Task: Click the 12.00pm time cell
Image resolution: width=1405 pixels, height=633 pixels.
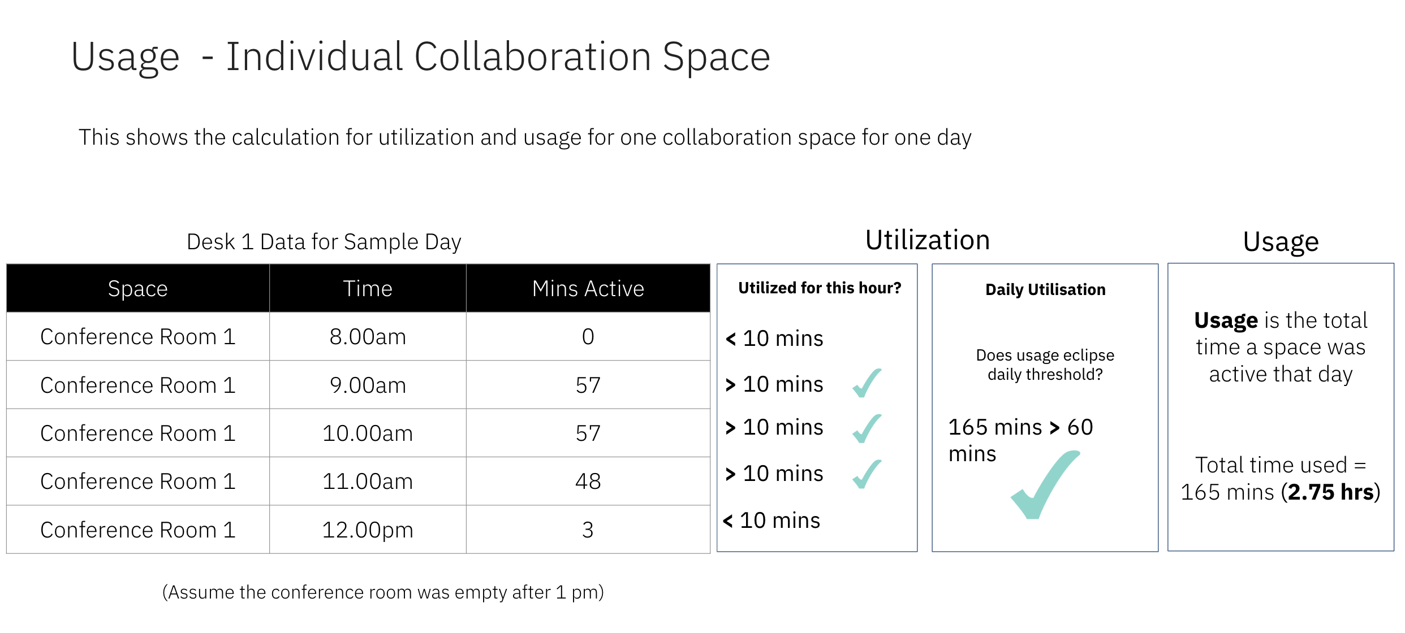Action: point(368,530)
